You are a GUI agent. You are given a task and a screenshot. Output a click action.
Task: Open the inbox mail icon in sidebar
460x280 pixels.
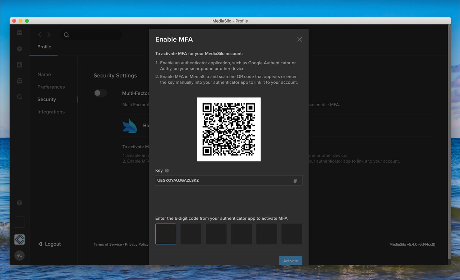[19, 33]
